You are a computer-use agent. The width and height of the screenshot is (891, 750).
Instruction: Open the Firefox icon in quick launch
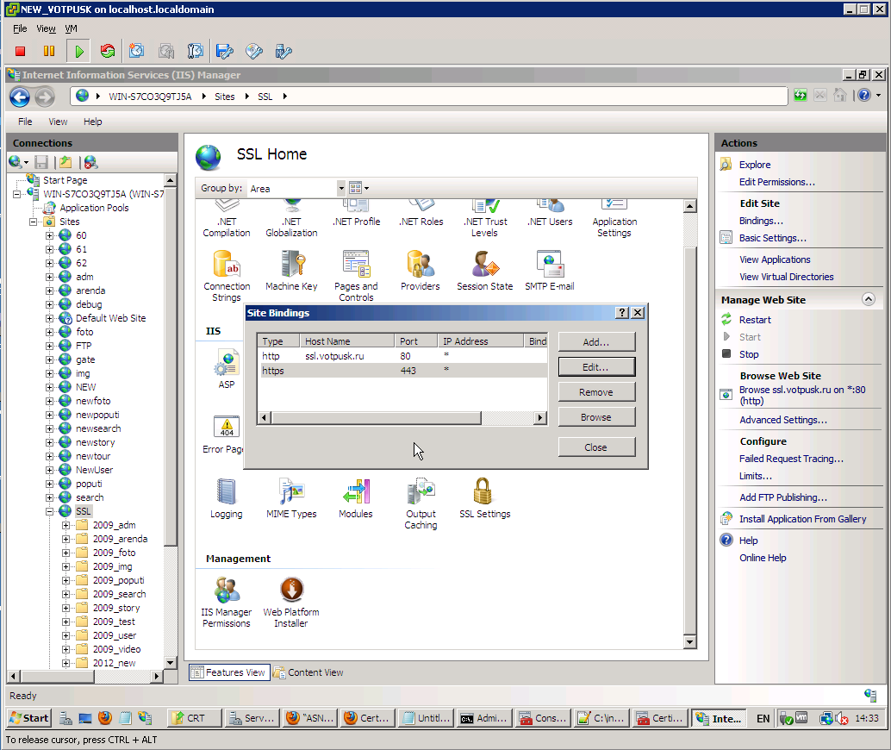coord(104,717)
